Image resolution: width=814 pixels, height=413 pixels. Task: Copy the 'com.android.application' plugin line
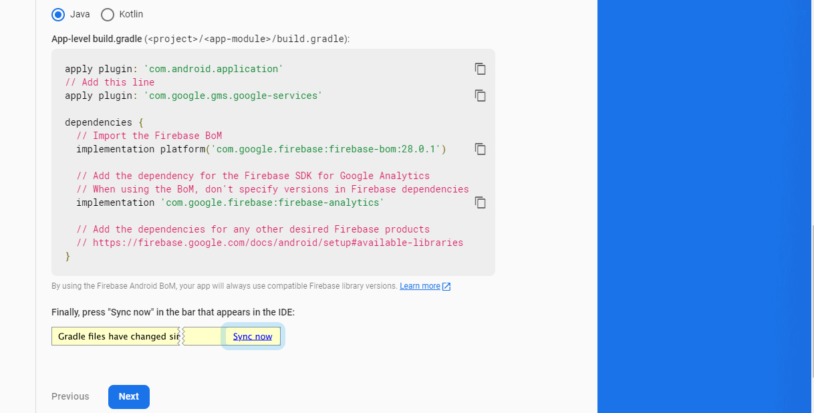(x=480, y=69)
